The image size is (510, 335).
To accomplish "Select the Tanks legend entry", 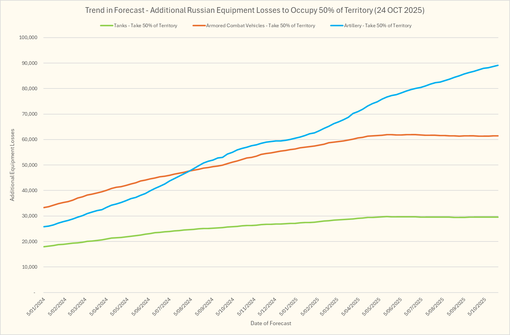I will pos(145,26).
